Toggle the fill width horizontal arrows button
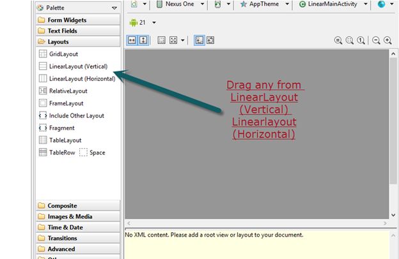 (x=132, y=40)
